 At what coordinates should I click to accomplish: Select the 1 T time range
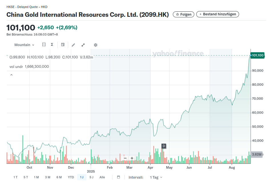click(x=15, y=177)
